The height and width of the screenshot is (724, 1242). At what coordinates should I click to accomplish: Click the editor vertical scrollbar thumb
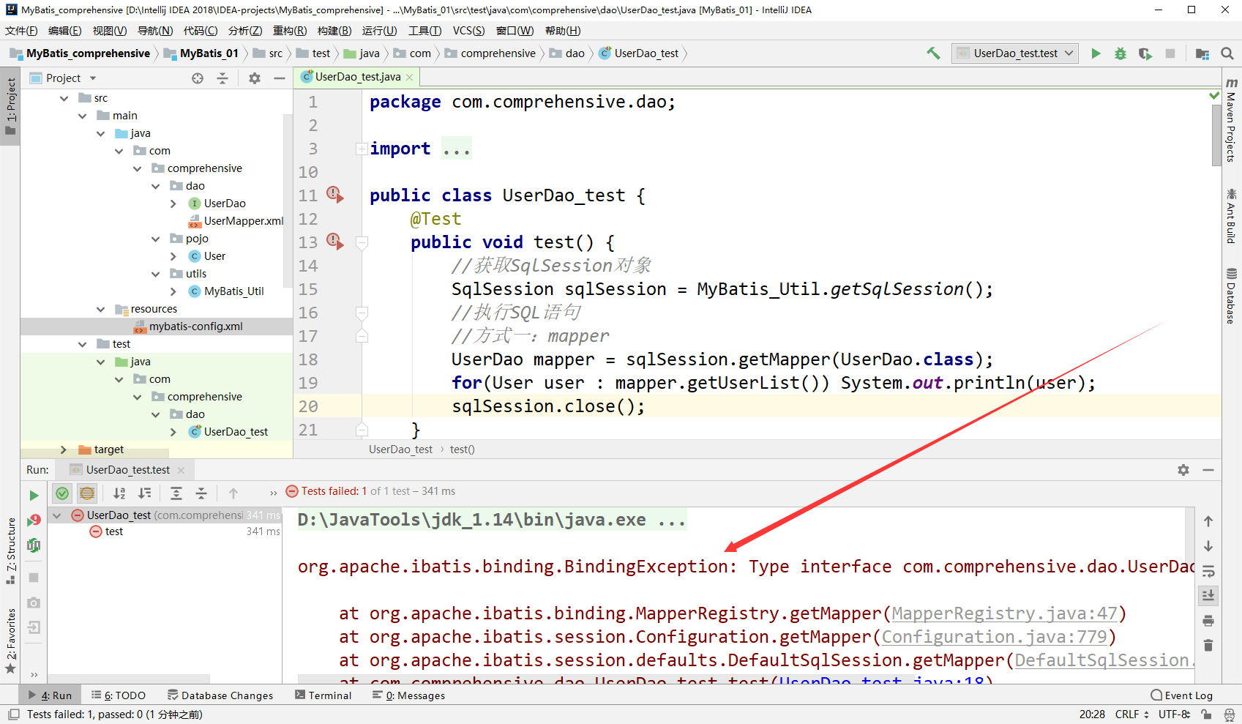point(1216,134)
